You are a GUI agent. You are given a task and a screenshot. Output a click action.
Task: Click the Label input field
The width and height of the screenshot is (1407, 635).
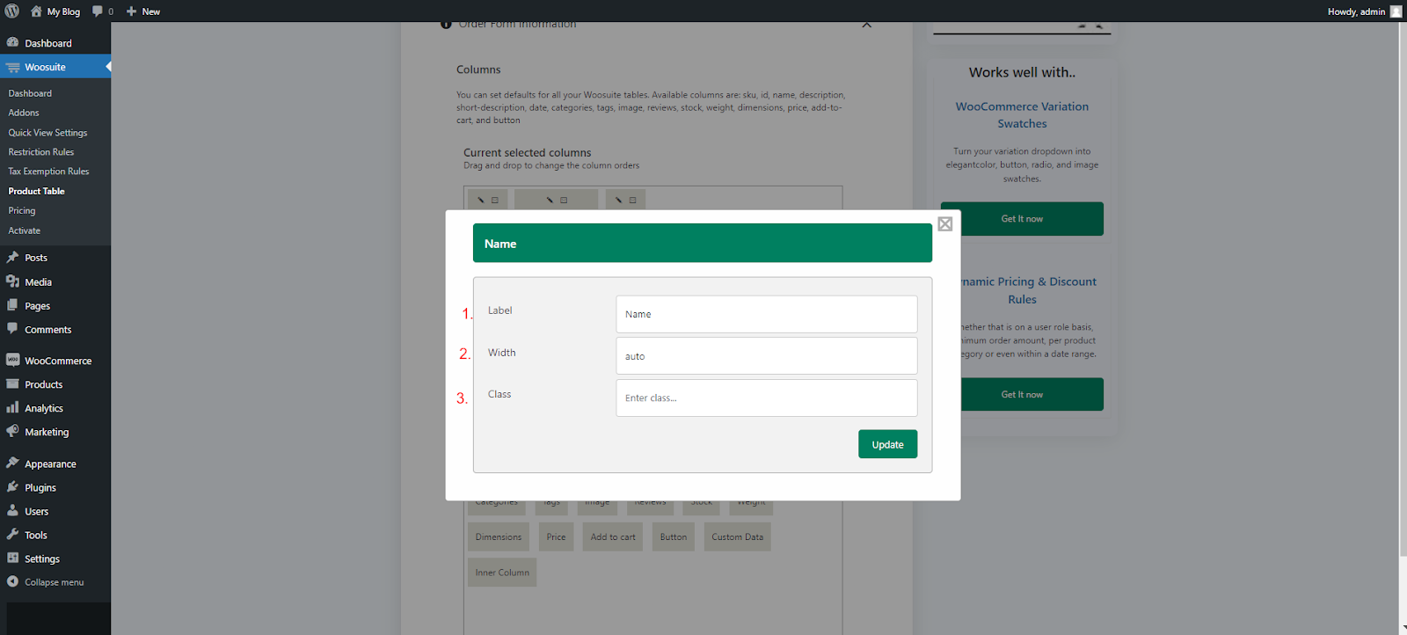click(x=767, y=314)
